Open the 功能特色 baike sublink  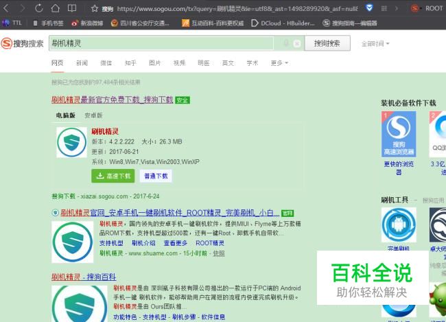click(x=125, y=317)
